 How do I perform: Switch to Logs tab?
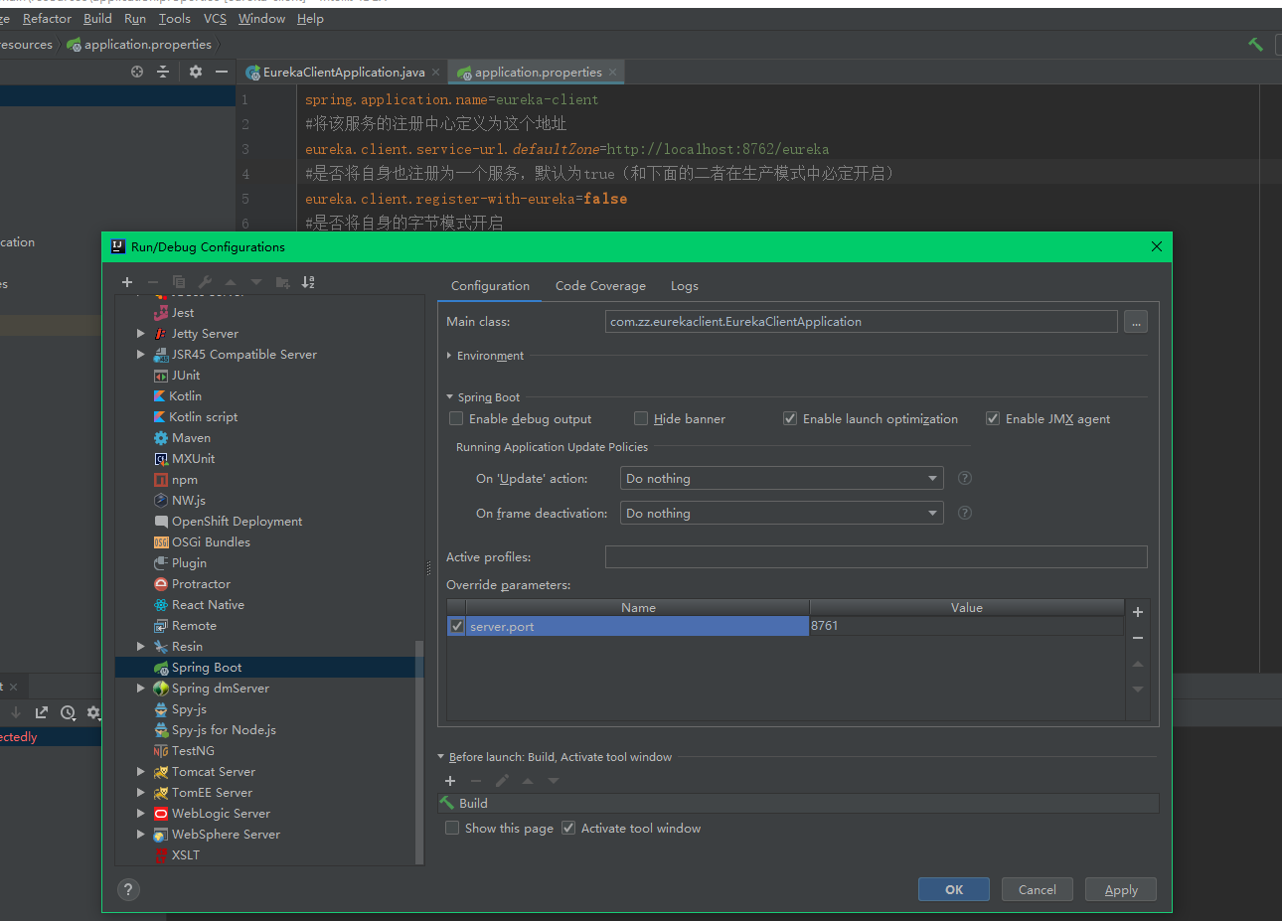click(685, 286)
